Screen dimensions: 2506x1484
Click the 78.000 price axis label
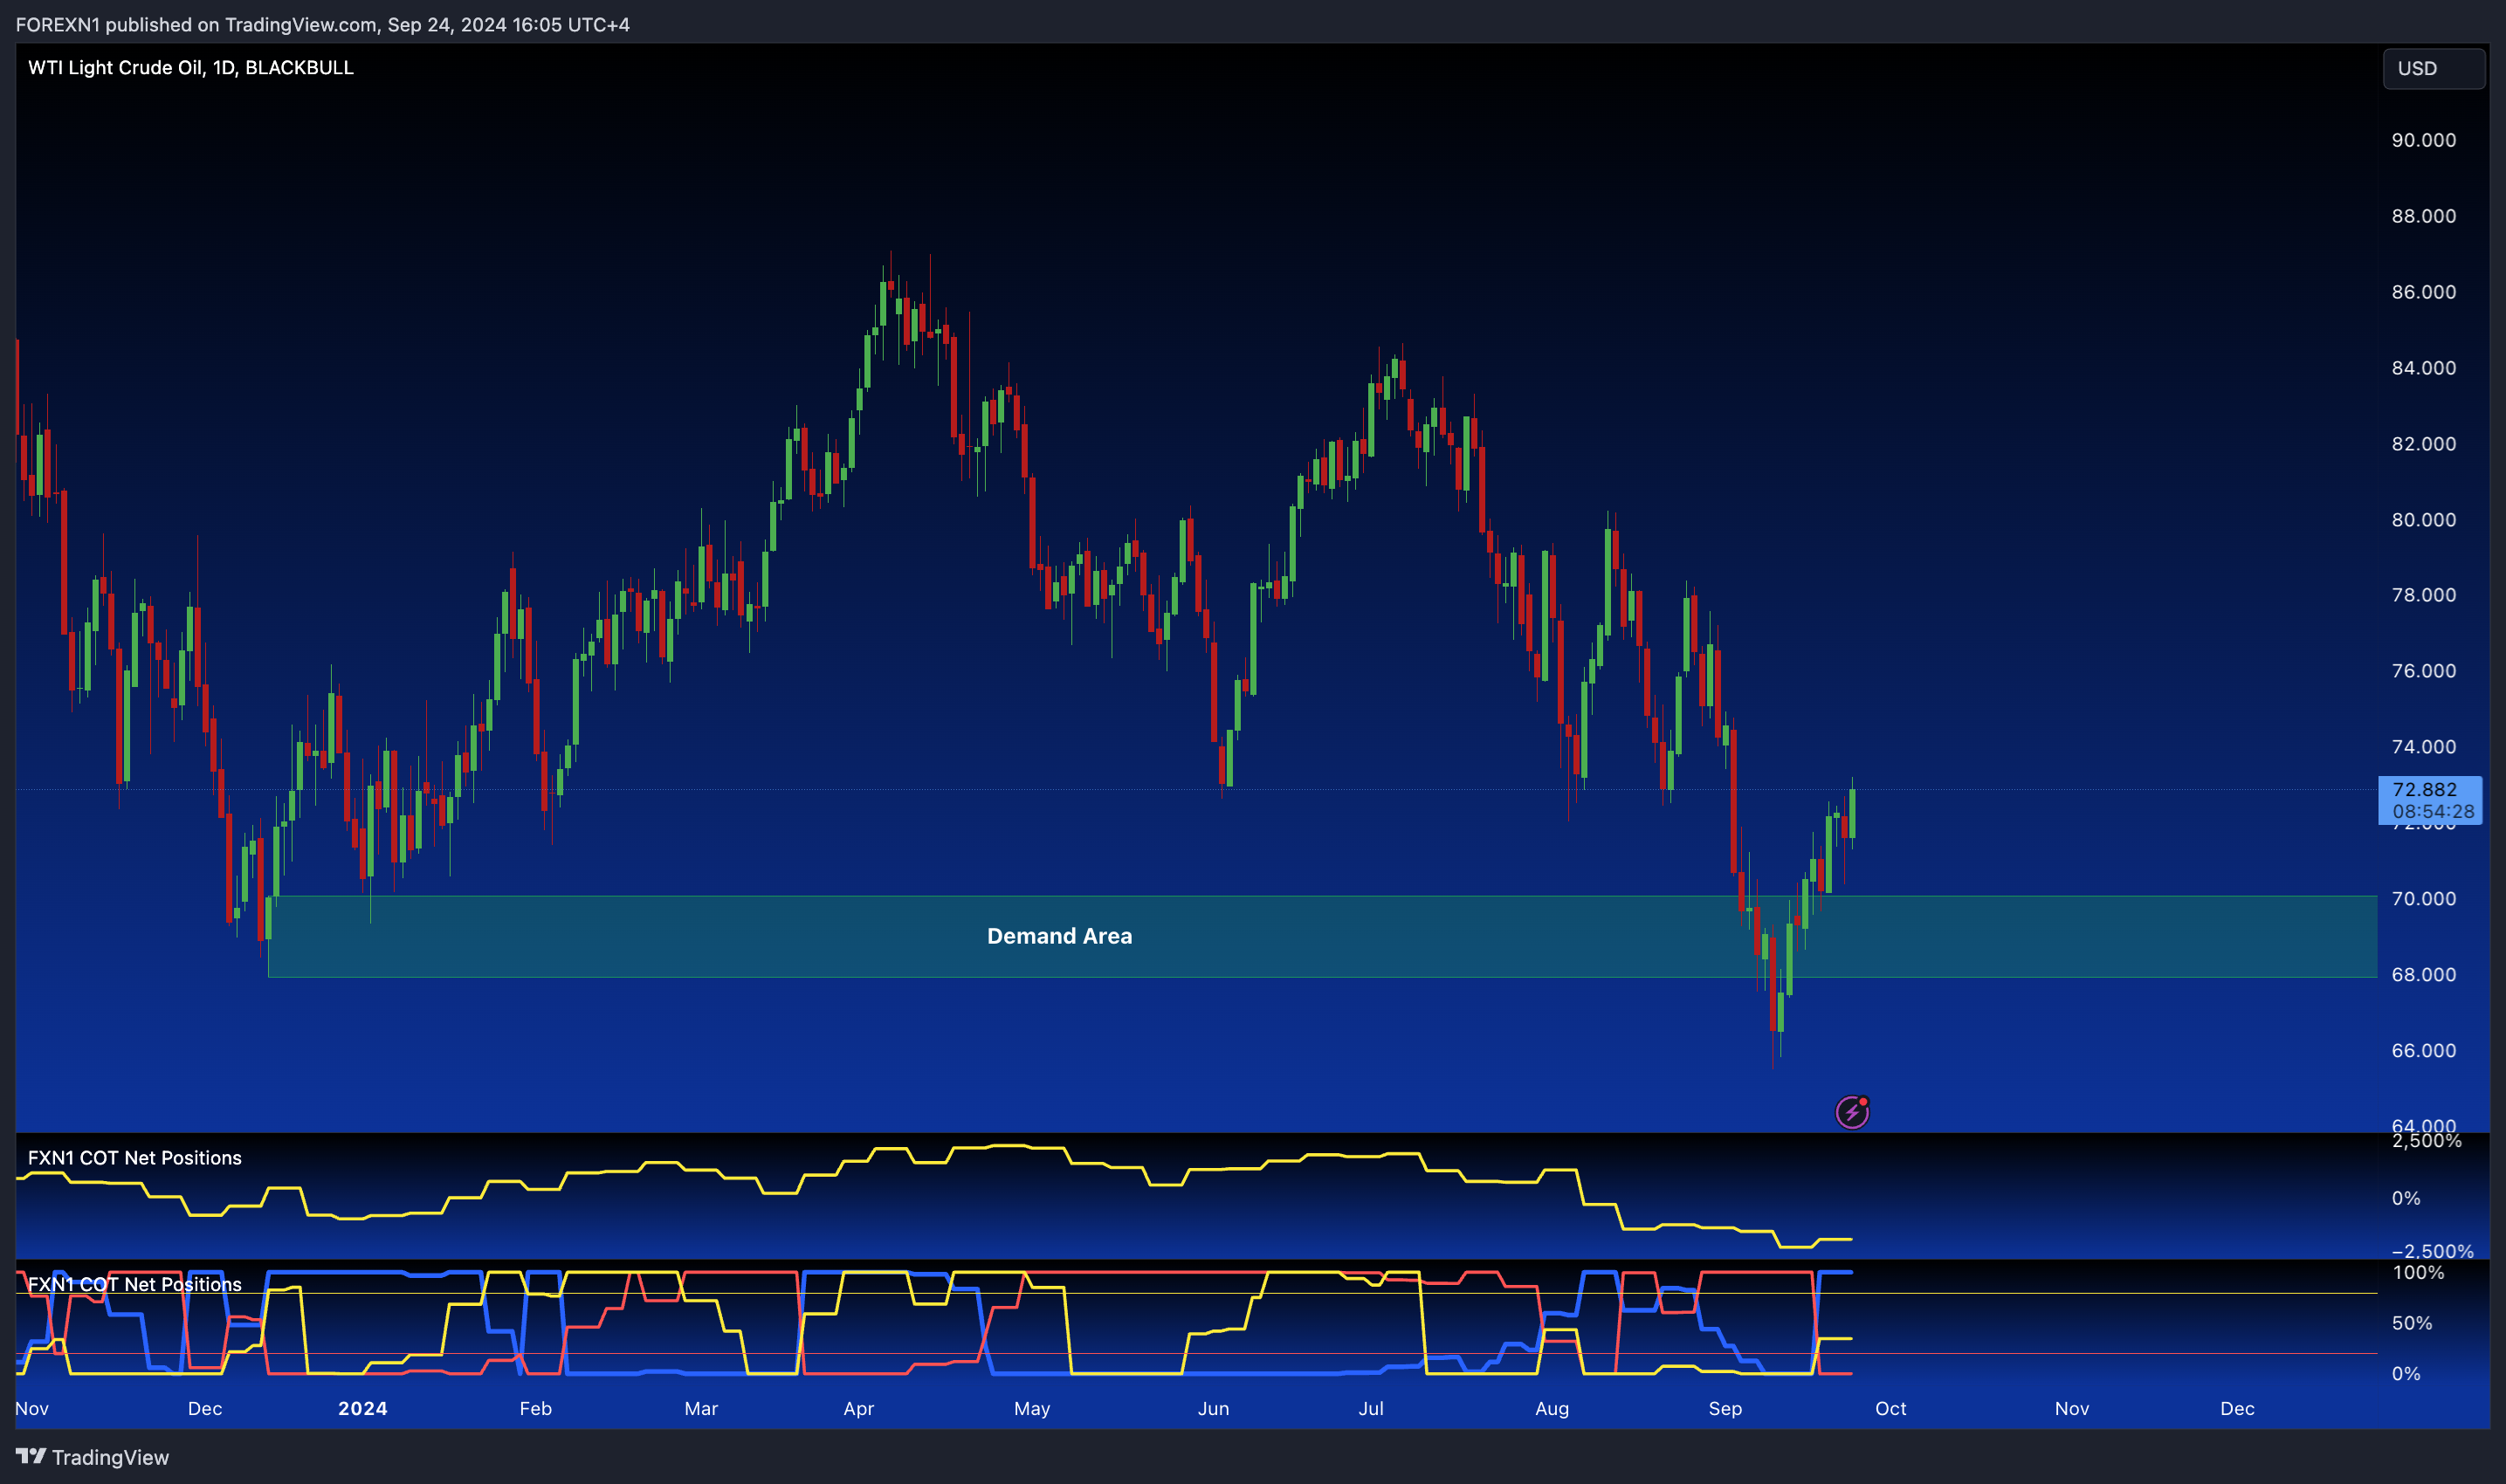click(x=2423, y=595)
